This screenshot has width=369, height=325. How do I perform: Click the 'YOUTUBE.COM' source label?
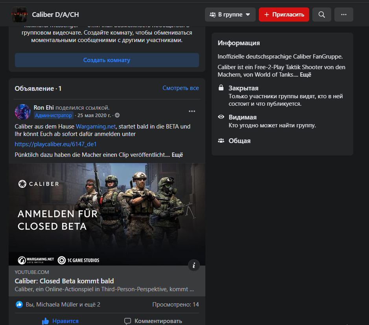click(32, 272)
